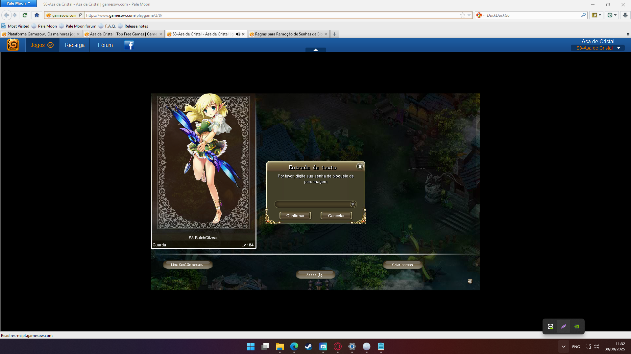
Task: Click the Confirmar button
Action: (x=295, y=216)
